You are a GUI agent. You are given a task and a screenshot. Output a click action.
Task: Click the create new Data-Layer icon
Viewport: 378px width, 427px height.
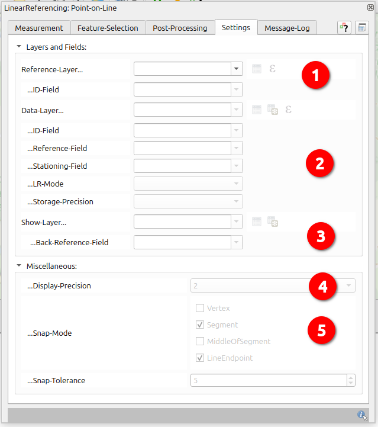pos(272,110)
